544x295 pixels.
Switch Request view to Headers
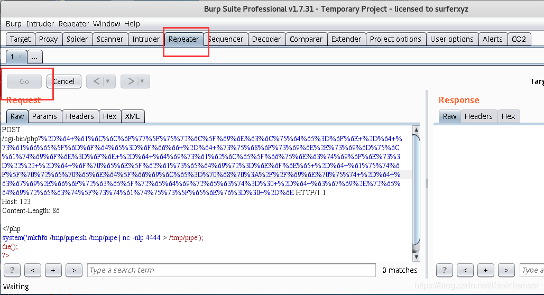80,116
